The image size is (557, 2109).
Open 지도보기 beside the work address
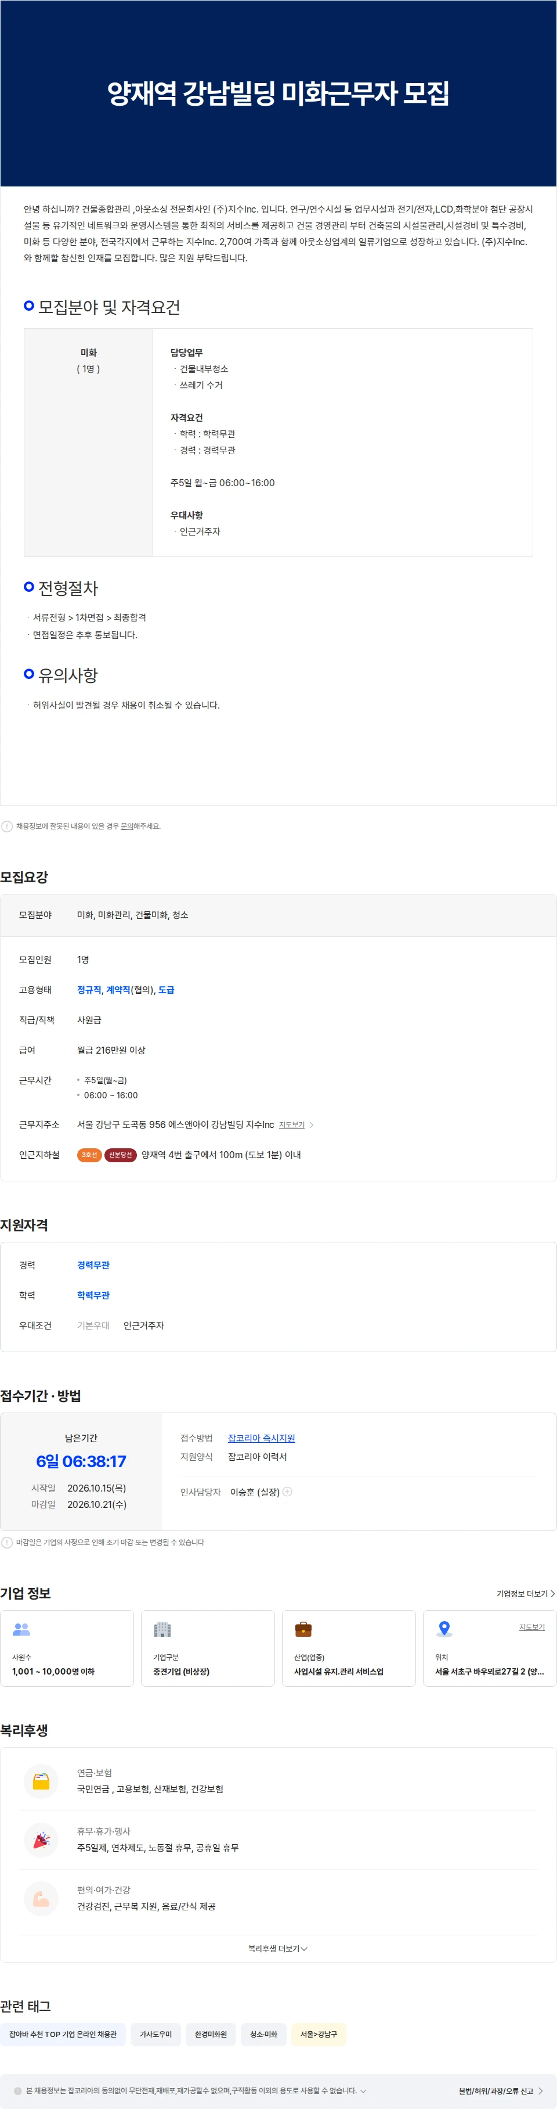tap(292, 1125)
